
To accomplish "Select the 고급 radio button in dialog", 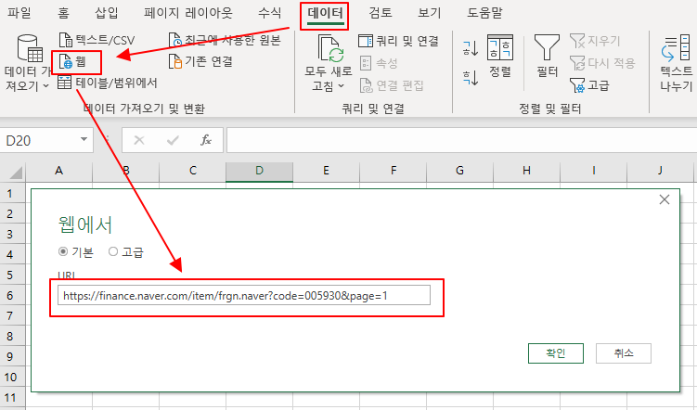I will [113, 252].
